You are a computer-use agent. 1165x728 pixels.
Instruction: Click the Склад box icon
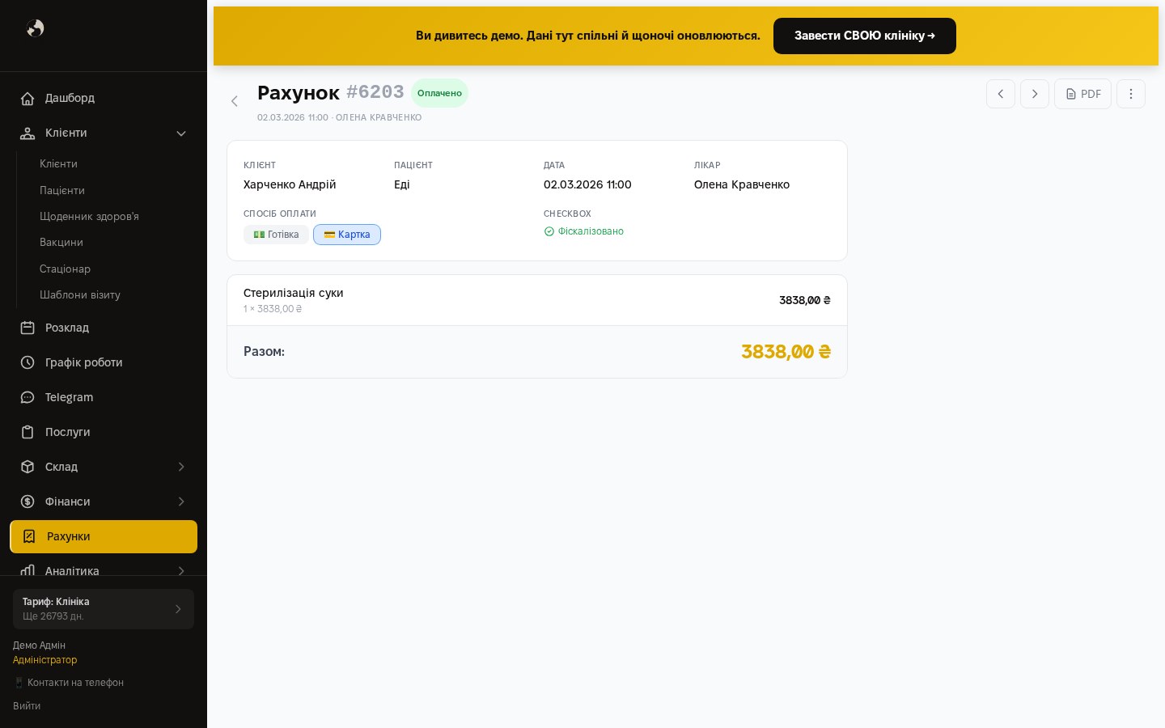28,467
